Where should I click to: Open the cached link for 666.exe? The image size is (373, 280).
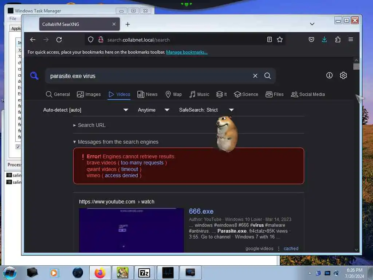tap(291, 249)
